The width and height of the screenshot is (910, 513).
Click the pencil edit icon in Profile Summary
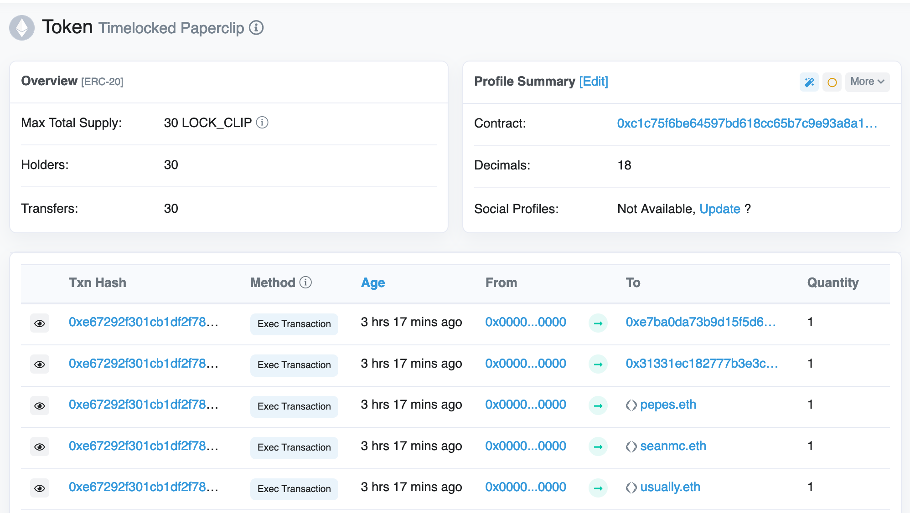809,81
